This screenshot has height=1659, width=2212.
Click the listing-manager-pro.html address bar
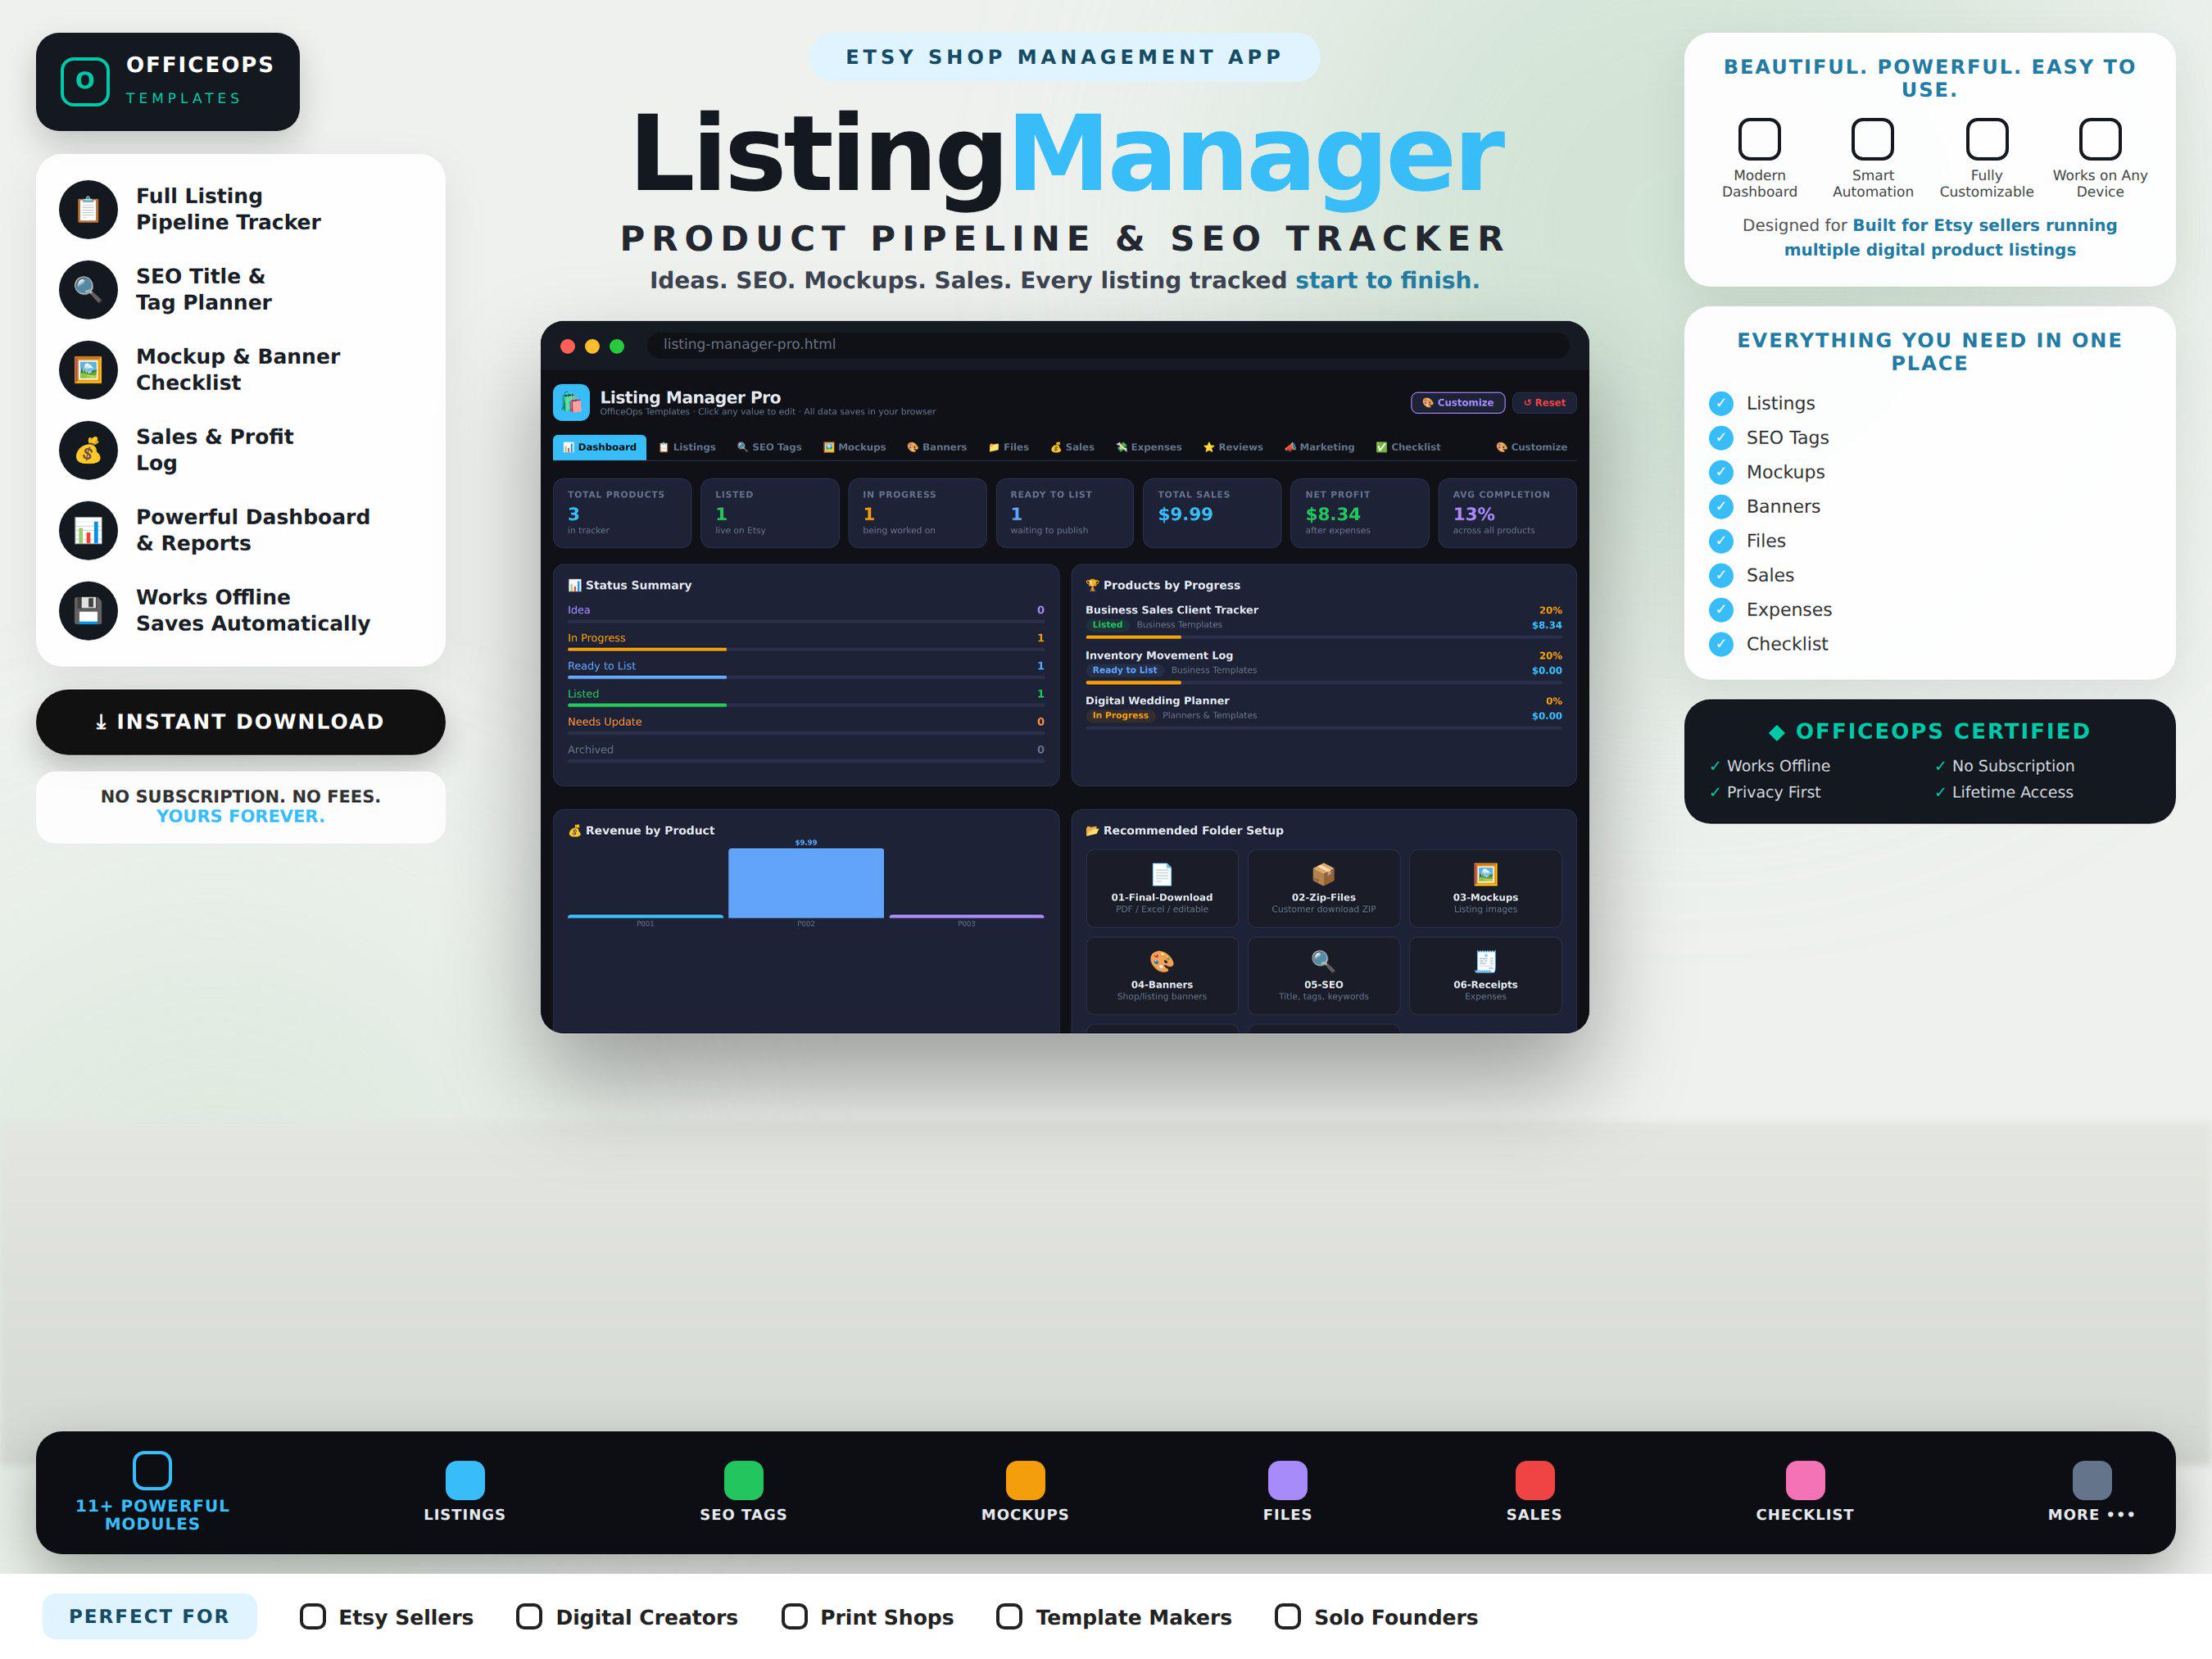[x=1108, y=344]
